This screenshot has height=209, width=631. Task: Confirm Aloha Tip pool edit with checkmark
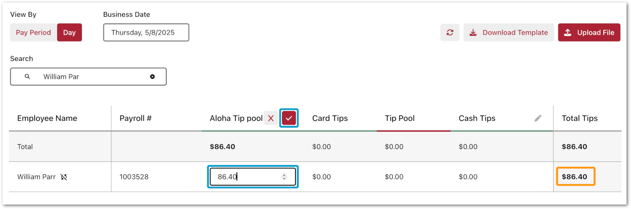(x=289, y=118)
